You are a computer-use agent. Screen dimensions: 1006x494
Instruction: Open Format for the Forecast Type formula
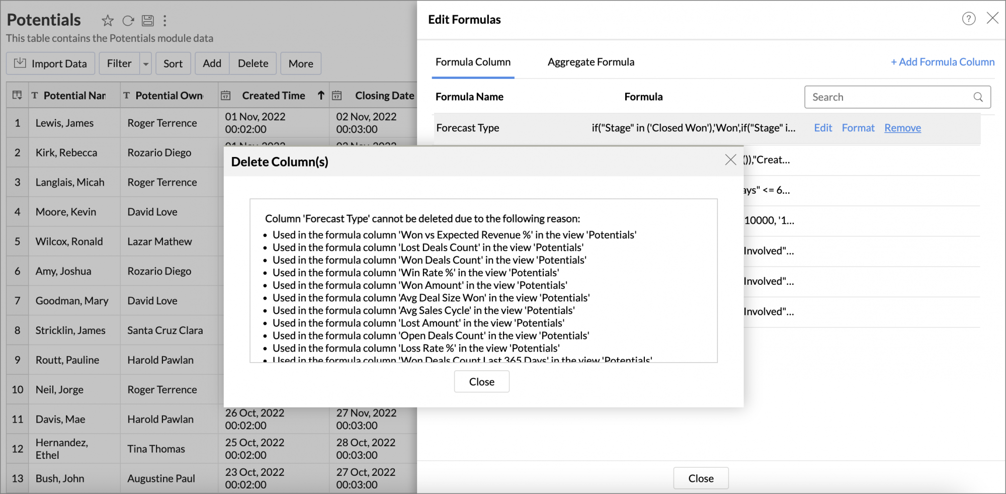point(858,128)
